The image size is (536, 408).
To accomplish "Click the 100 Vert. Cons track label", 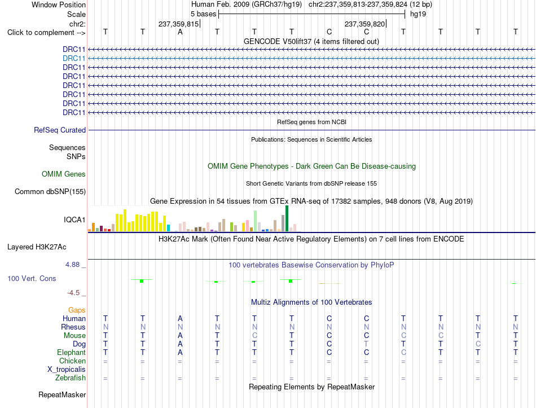I will pyautogui.click(x=32, y=278).
